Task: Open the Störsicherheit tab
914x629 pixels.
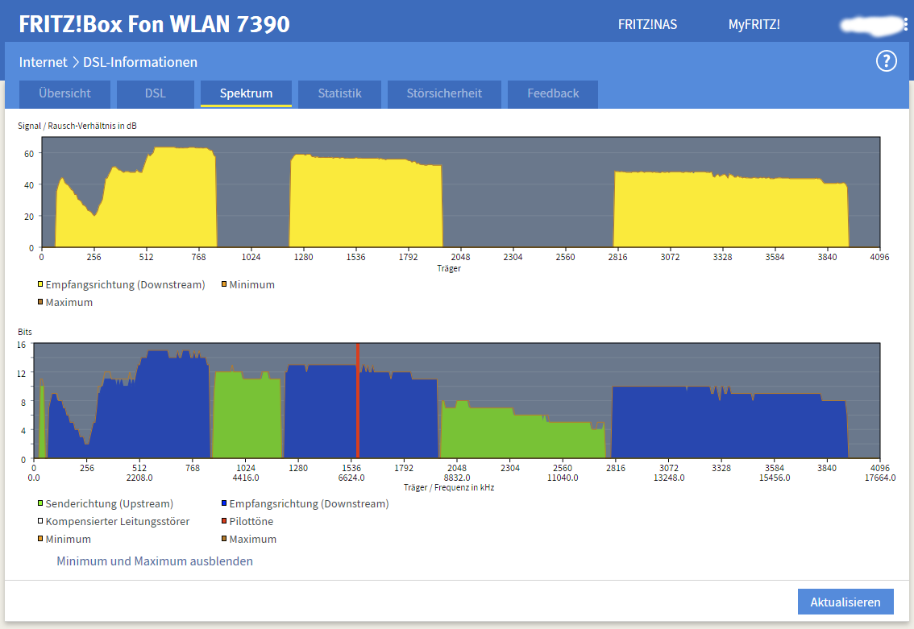Action: tap(444, 93)
